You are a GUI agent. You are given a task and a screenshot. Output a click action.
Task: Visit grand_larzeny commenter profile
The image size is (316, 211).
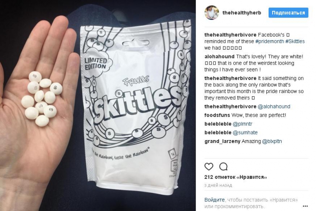click(223, 141)
